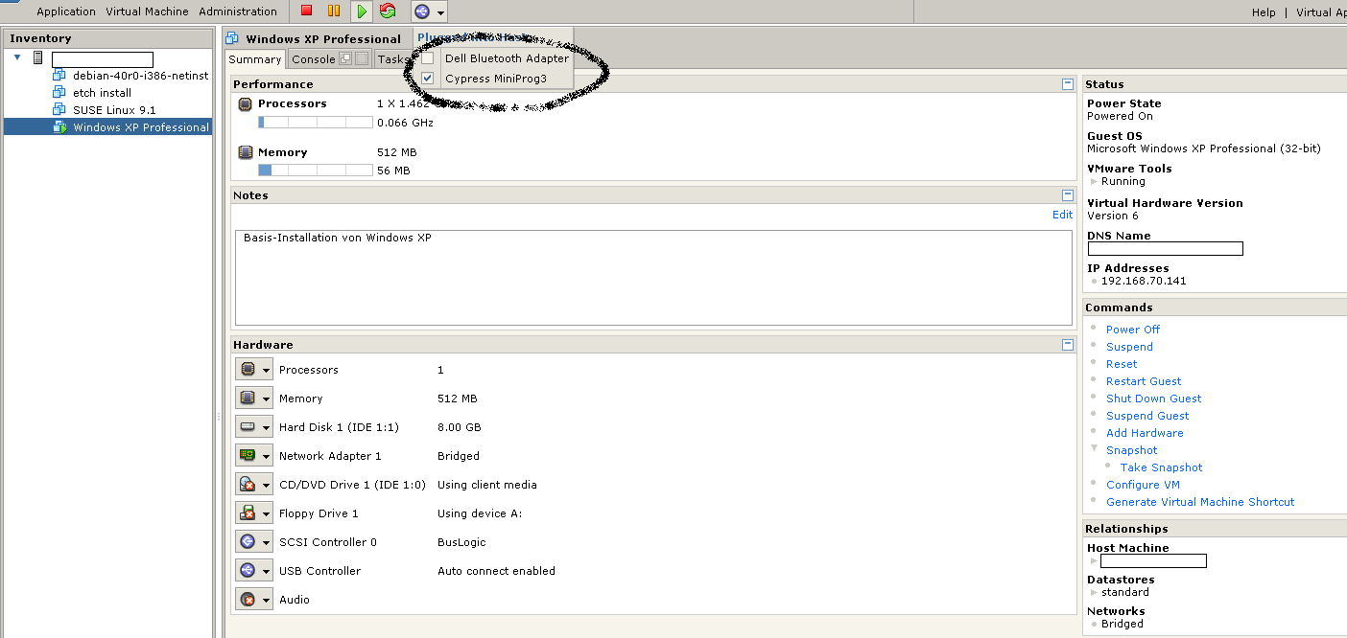Viewport: 1347px width, 638px height.
Task: Click the Suspend command link
Action: point(1129,347)
